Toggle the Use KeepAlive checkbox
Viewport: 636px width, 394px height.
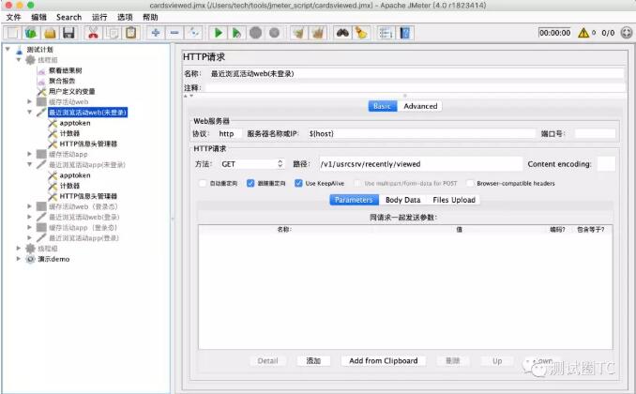pos(298,184)
